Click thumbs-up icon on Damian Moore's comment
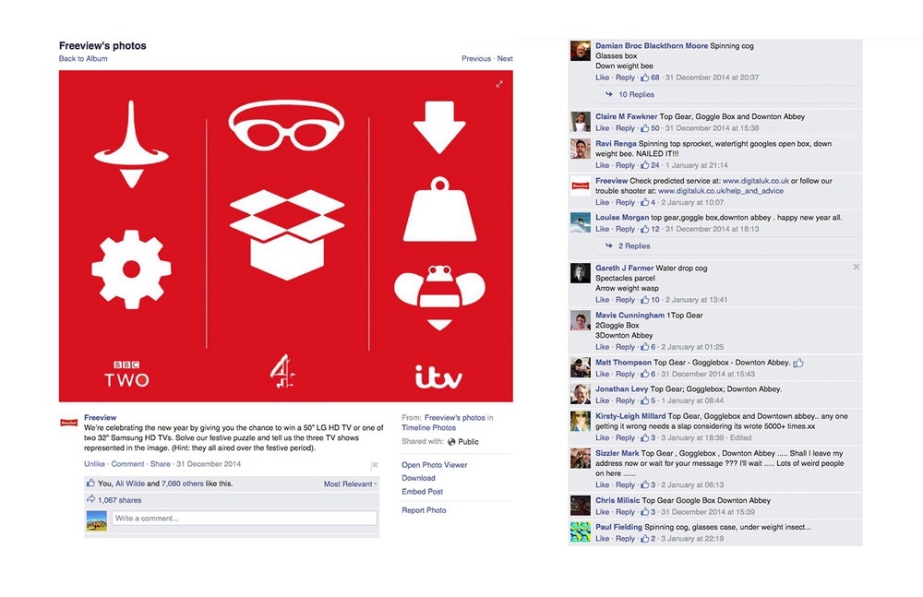The height and width of the screenshot is (597, 923). 644,78
